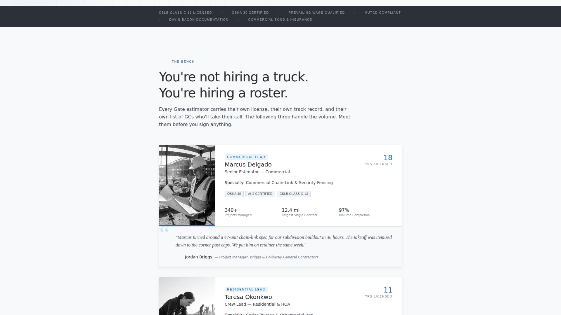Select the name 'Marcus Delgado'

point(248,164)
